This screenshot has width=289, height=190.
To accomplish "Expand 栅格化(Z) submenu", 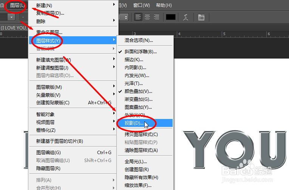I will 73,130.
